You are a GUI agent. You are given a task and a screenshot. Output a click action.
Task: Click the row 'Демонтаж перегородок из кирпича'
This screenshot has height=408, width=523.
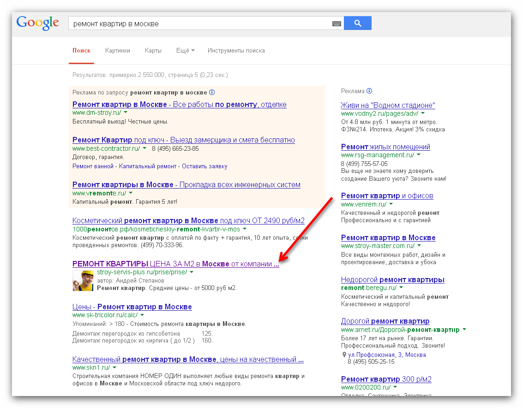coord(143,340)
